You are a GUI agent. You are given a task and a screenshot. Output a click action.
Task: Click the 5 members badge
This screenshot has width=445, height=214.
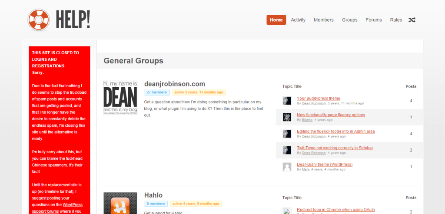tap(156, 204)
